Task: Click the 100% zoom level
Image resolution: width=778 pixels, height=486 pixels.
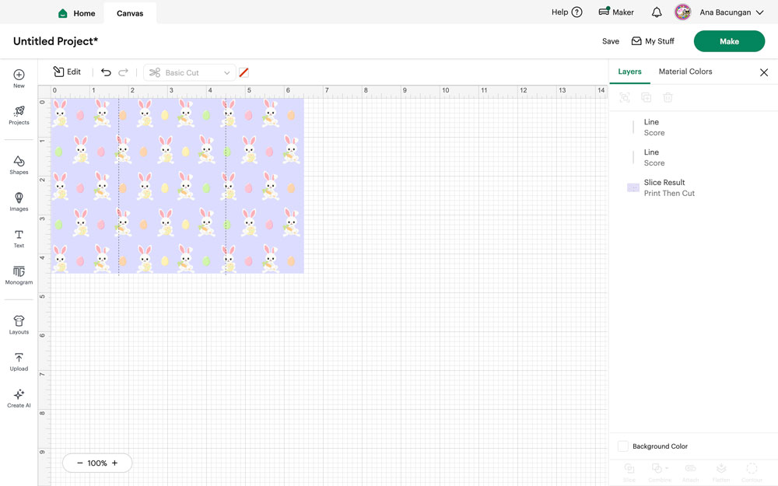Action: (96, 463)
